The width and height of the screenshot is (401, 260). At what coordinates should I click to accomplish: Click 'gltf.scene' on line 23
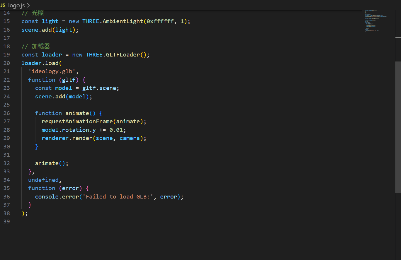click(x=99, y=88)
